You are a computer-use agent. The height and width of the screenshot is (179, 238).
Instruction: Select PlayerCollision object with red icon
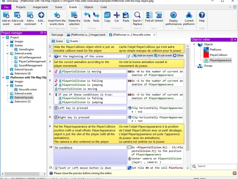pyautogui.click(x=218, y=55)
